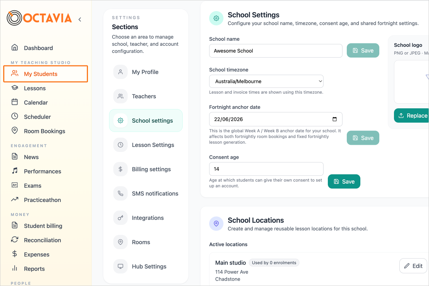
Task: Open the Billing settings section
Action: [x=146, y=169]
